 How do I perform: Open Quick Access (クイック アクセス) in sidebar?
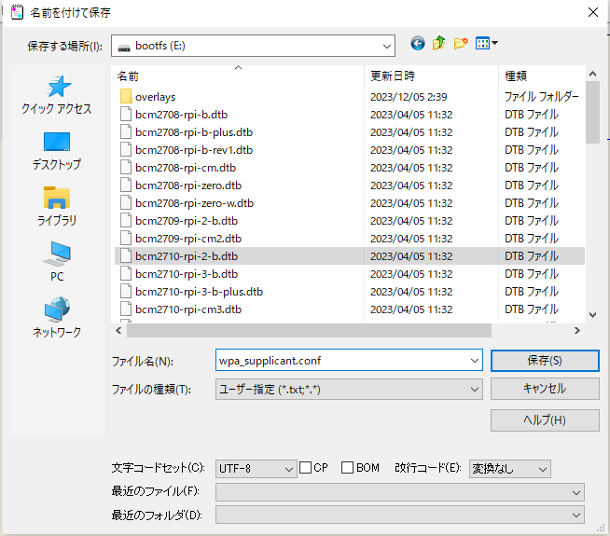pos(57,95)
